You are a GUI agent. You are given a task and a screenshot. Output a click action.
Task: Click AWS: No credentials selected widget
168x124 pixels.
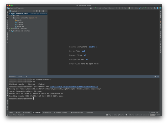[139, 115]
